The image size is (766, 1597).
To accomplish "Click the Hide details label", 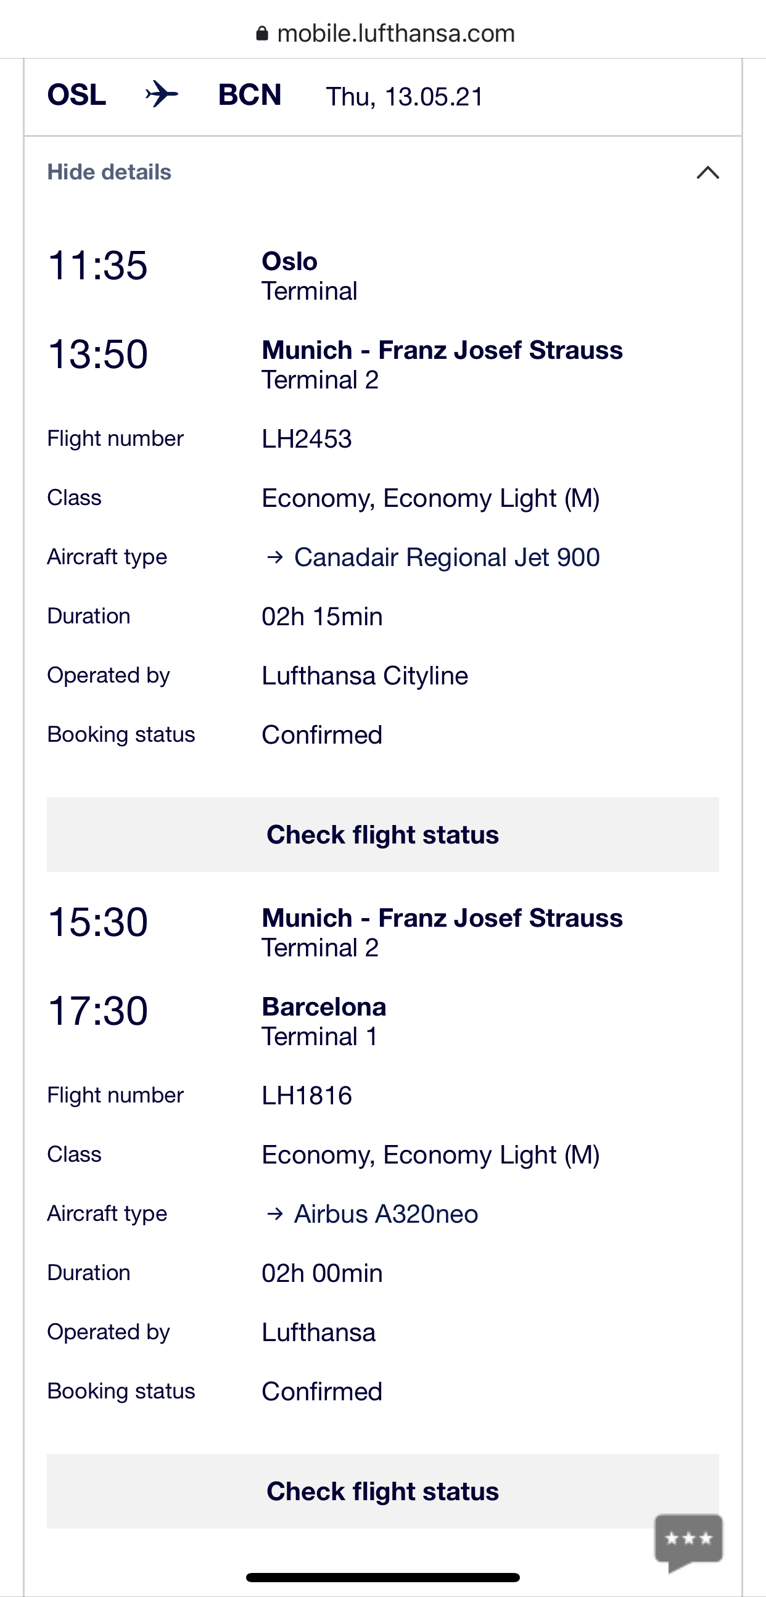I will coord(109,173).
